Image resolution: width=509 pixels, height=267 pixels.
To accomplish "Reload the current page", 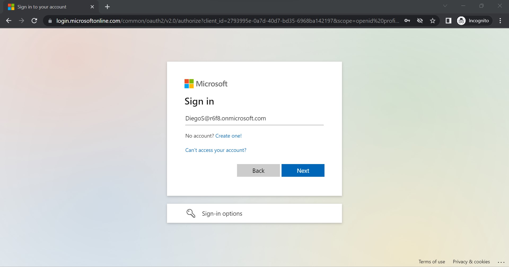I will (34, 21).
